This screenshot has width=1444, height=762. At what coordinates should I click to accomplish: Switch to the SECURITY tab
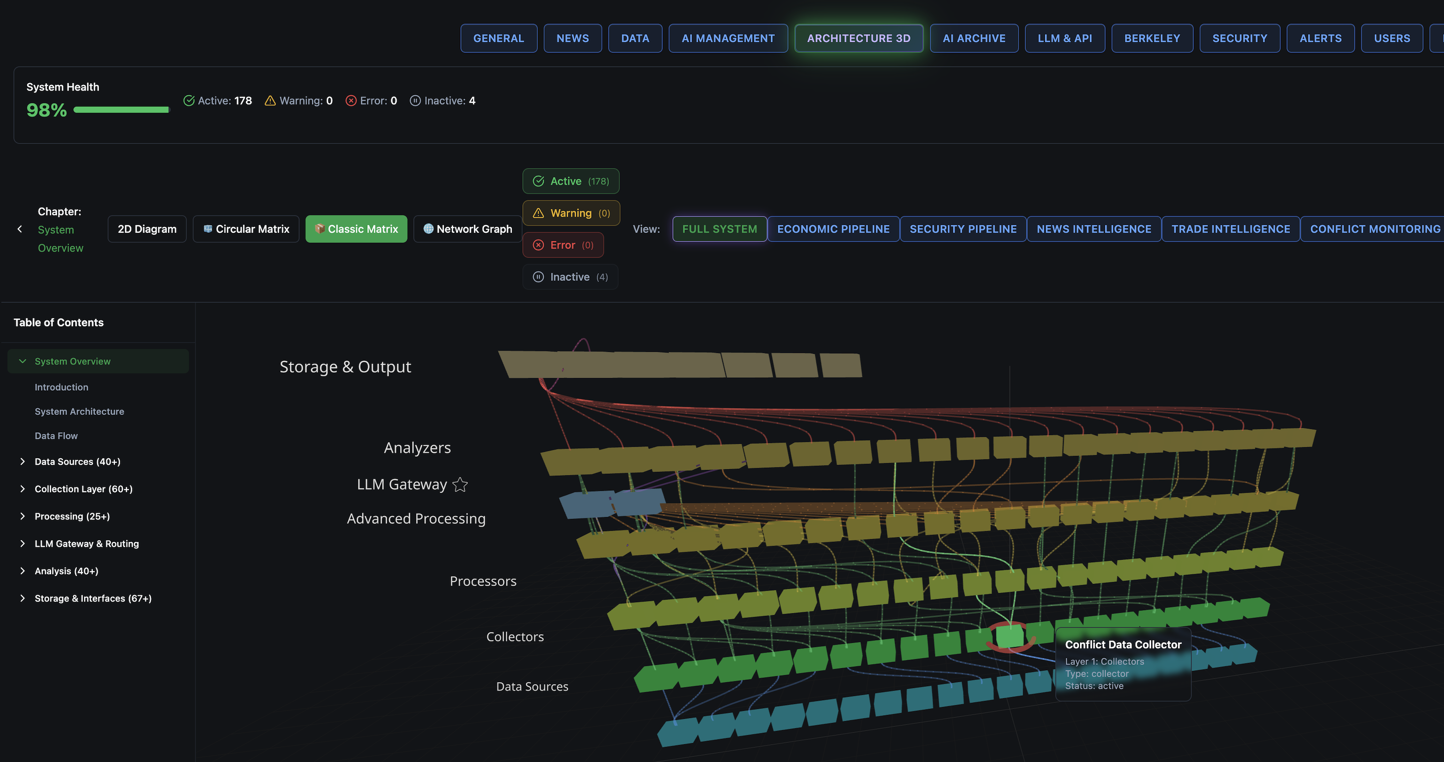1239,38
